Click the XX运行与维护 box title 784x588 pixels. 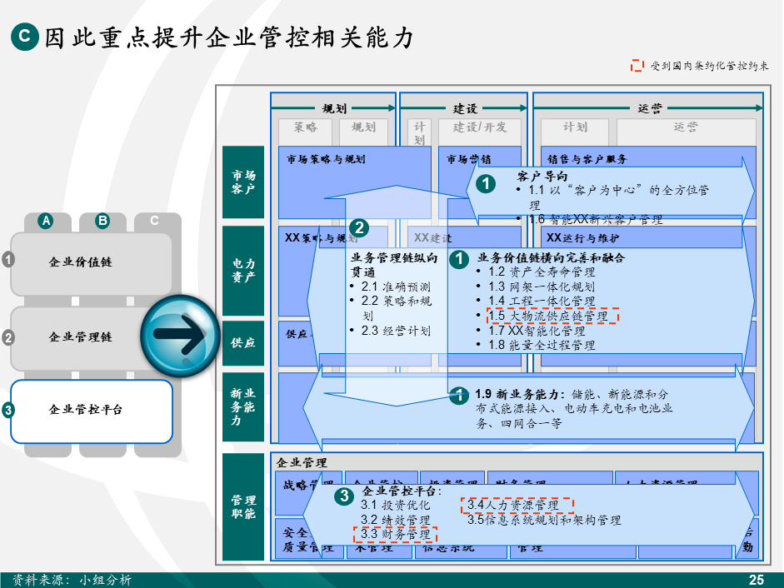coord(582,238)
